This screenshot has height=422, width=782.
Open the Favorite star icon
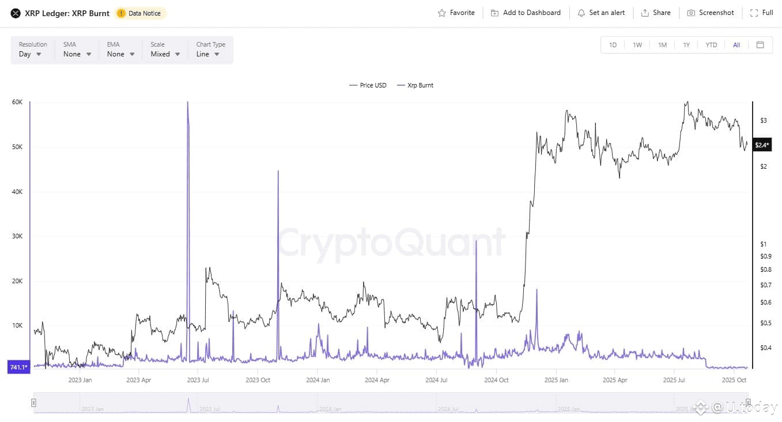click(441, 12)
